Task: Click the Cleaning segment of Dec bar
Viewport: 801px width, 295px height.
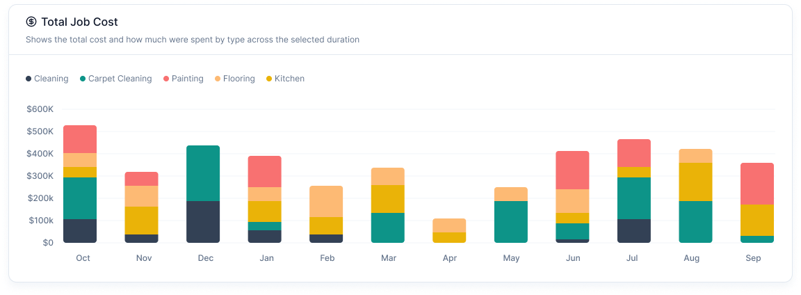Action: [203, 221]
